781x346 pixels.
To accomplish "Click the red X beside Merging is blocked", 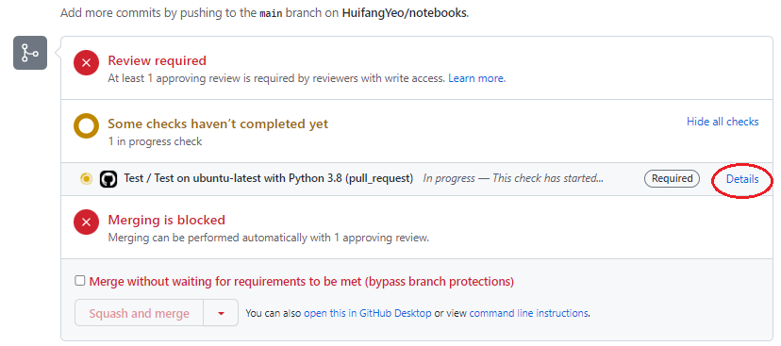I will pyautogui.click(x=86, y=222).
